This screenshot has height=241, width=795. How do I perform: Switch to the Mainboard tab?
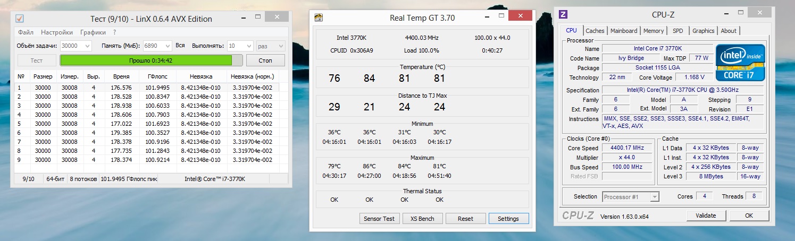tap(624, 31)
